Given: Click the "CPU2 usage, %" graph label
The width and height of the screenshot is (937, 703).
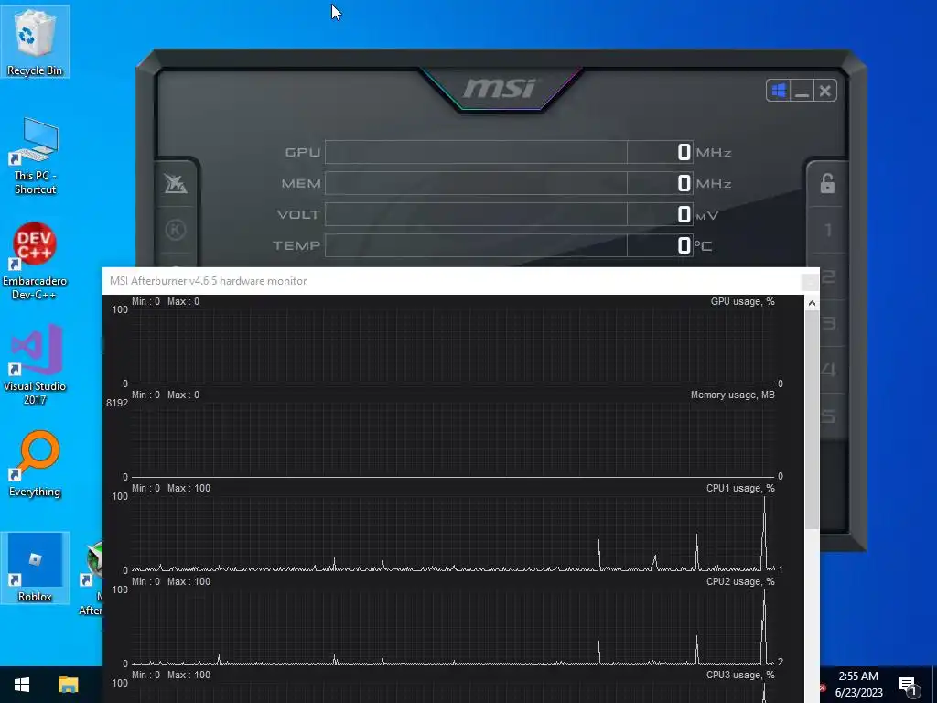Looking at the screenshot, I should 739,581.
